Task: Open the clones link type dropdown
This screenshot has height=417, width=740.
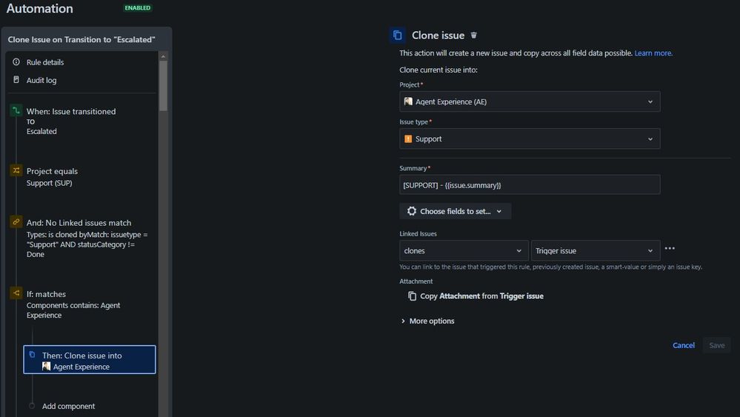Action: (x=464, y=250)
